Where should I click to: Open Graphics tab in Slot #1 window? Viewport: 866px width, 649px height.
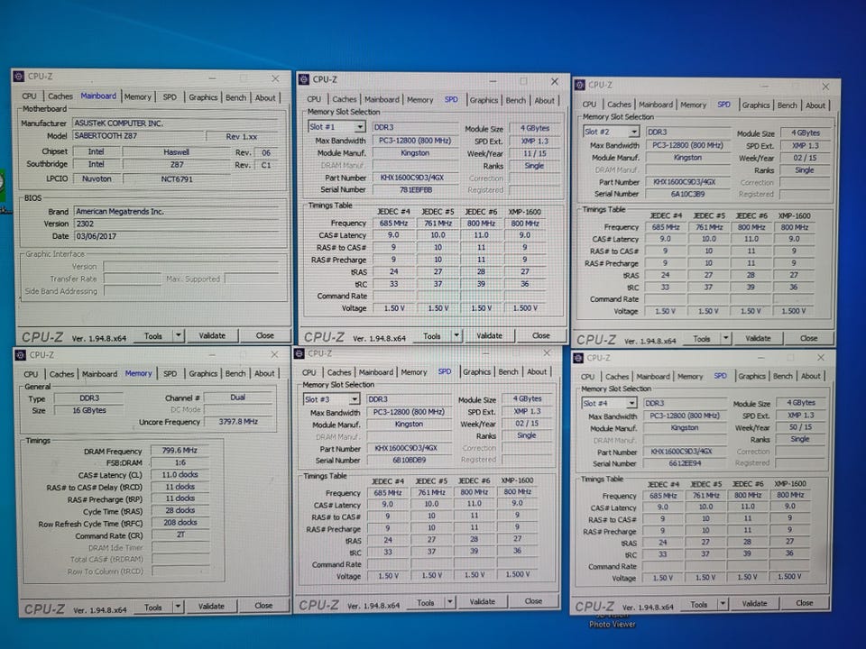tap(484, 100)
